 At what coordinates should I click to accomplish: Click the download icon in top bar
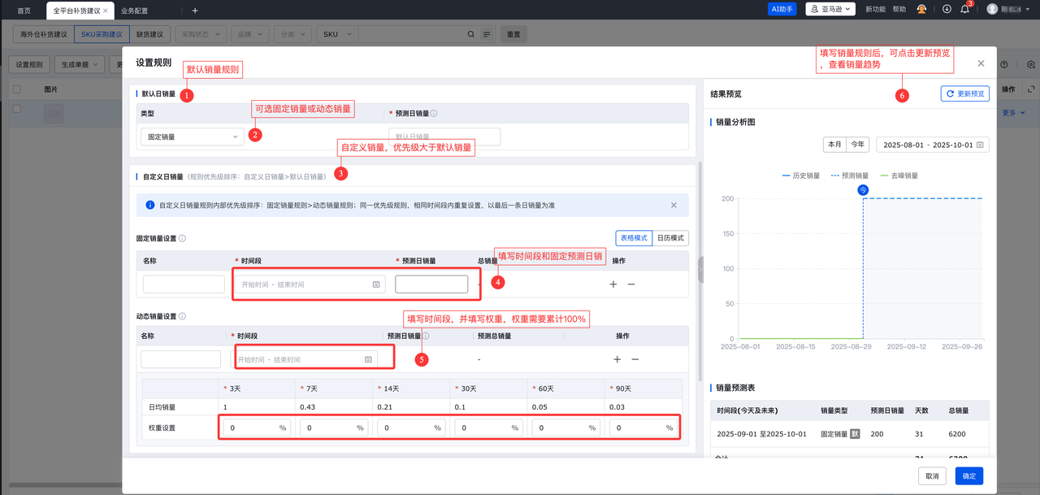(947, 9)
